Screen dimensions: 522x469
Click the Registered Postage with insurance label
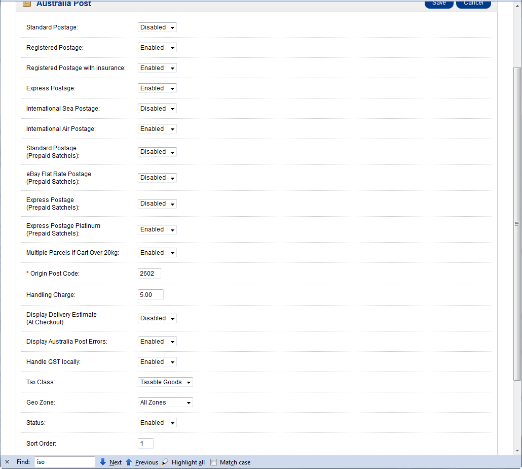click(76, 68)
